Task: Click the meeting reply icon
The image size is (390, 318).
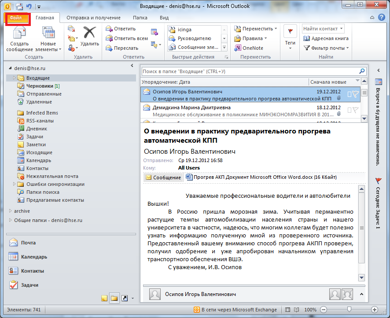Action: coord(154,32)
